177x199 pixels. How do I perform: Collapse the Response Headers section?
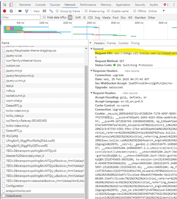pos(91,71)
